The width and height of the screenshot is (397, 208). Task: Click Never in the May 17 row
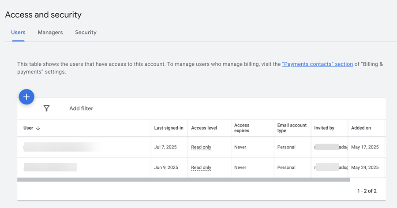[240, 147]
